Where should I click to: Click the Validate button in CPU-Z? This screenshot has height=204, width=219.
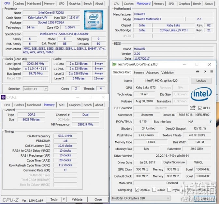click(77, 199)
